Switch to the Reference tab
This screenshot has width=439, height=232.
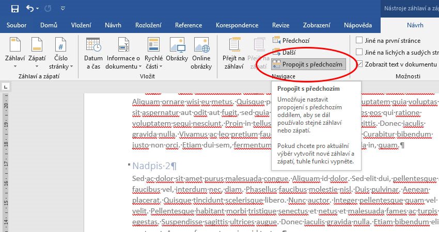189,25
